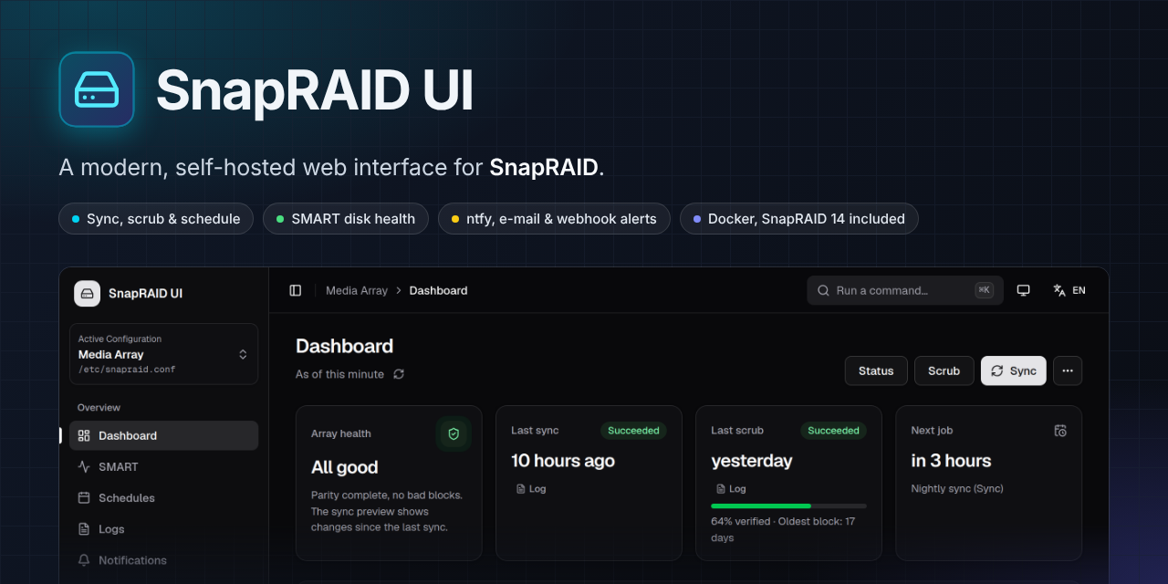Click the Succeeded badge on Last scrub
Image resolution: width=1168 pixels, height=584 pixels.
[833, 431]
